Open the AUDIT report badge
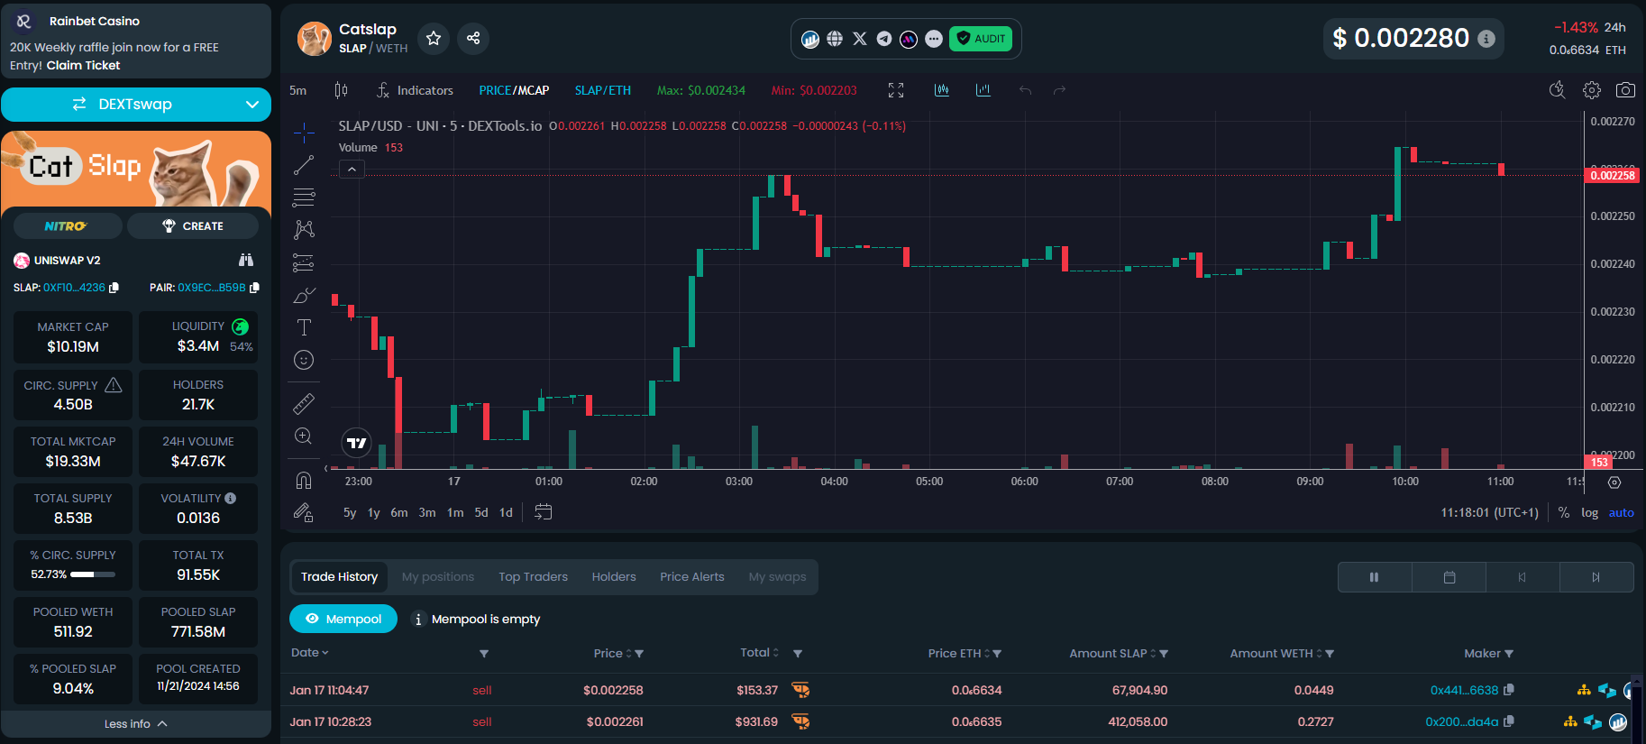This screenshot has width=1646, height=744. [x=981, y=39]
